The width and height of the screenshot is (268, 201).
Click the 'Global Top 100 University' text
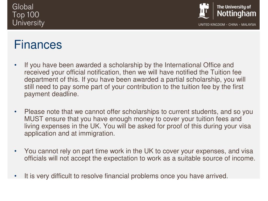coord(28,15)
